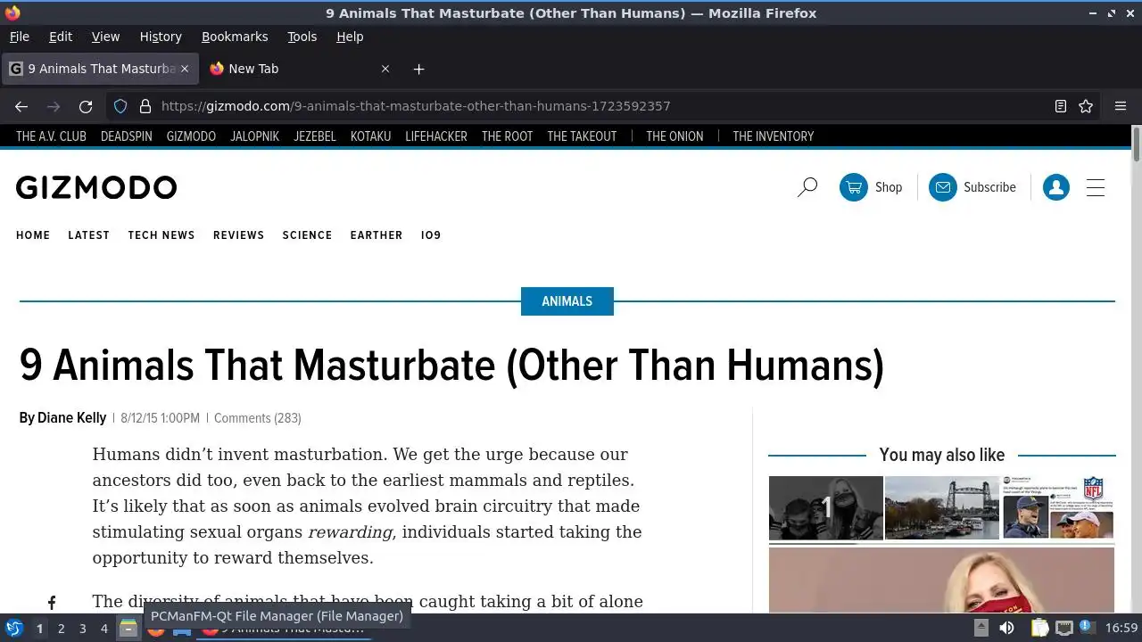This screenshot has height=642, width=1142.
Task: Open SCIENCE navigation section
Action: pyautogui.click(x=307, y=235)
